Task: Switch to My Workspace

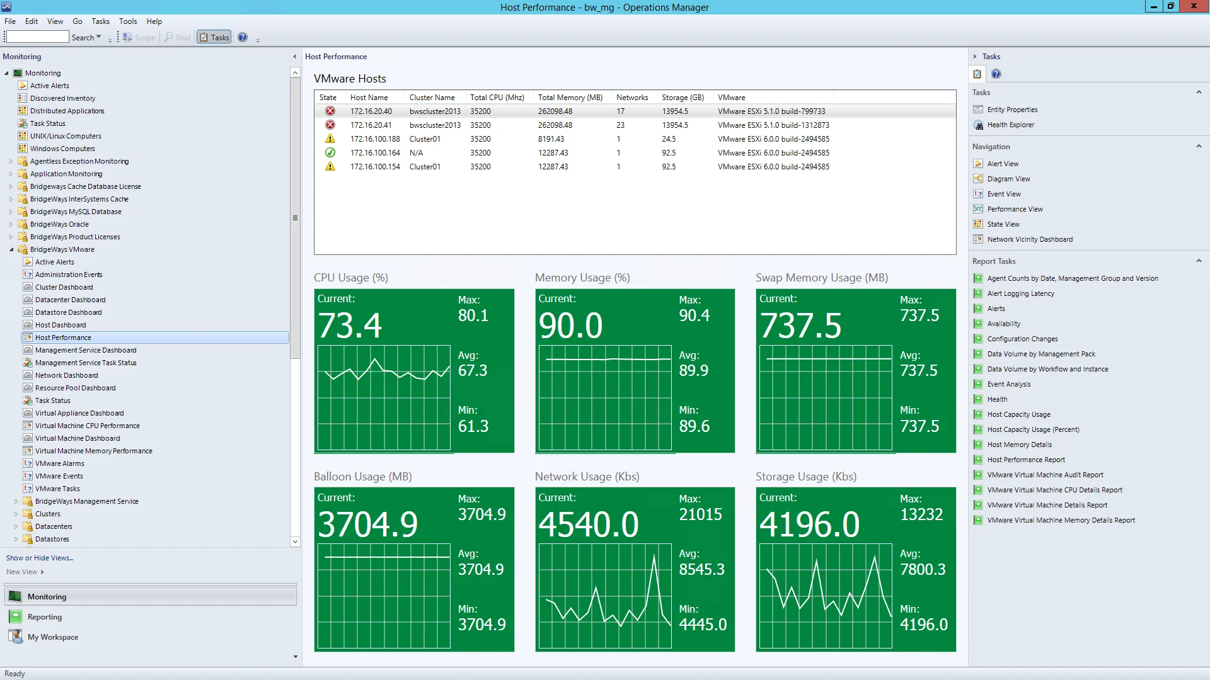Action: pos(53,637)
